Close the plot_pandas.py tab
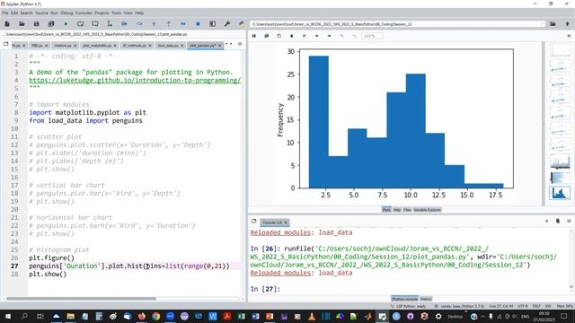575x323 pixels. [219, 46]
